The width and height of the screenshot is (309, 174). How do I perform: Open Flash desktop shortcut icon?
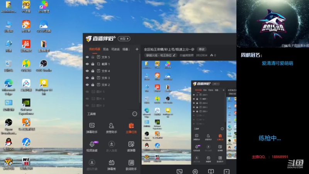[x=26, y=144]
